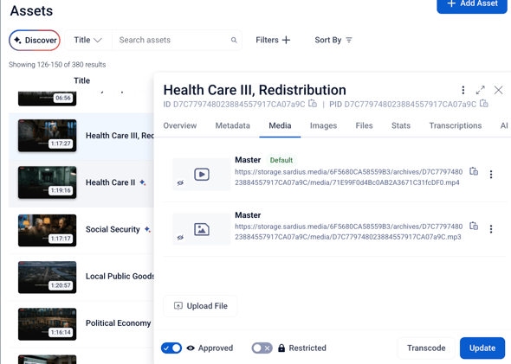This screenshot has width=511, height=364.
Task: Open options menu for mp4 Master media
Action: point(491,175)
